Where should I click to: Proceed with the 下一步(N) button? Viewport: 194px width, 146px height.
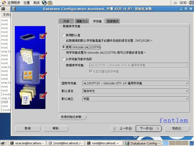click(149, 128)
